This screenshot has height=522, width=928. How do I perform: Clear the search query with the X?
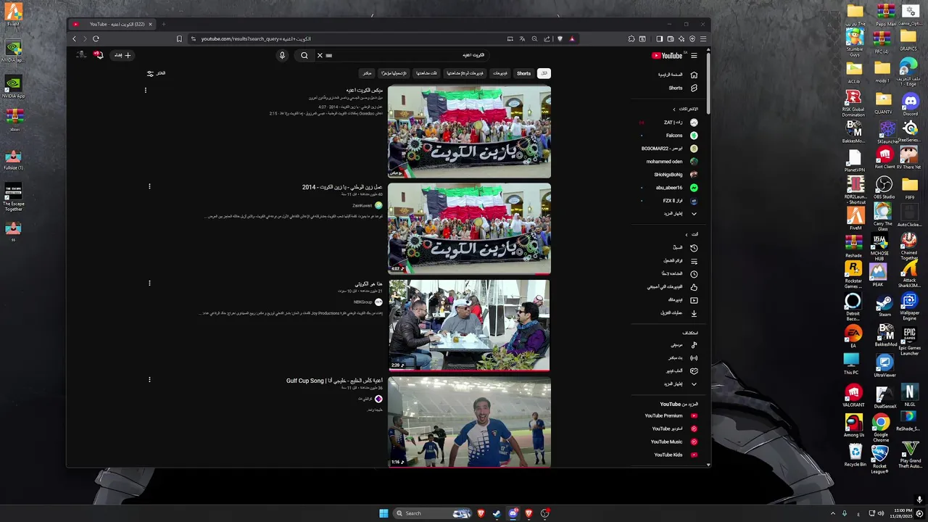tap(320, 55)
